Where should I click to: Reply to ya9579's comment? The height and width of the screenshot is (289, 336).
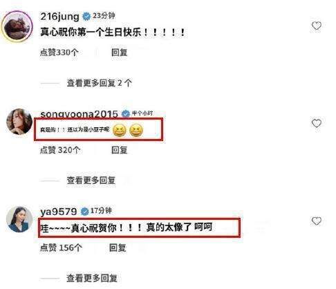(118, 248)
